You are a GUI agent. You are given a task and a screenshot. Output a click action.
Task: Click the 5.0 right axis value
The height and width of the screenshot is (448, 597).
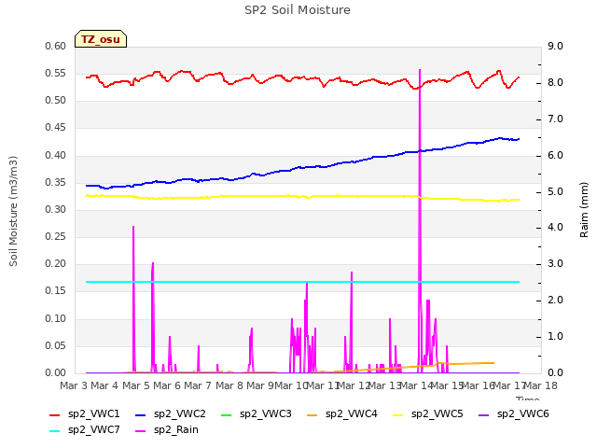pyautogui.click(x=555, y=191)
